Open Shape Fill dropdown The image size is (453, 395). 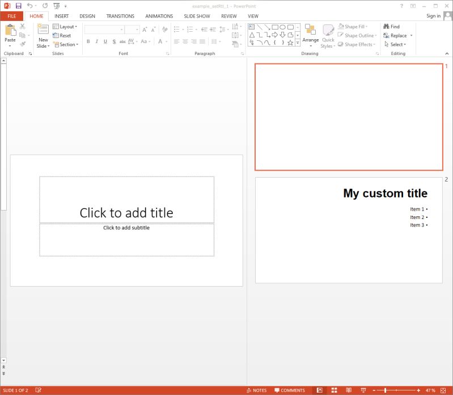[353, 27]
